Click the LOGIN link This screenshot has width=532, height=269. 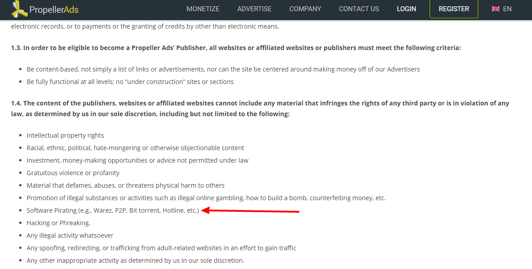pos(406,9)
